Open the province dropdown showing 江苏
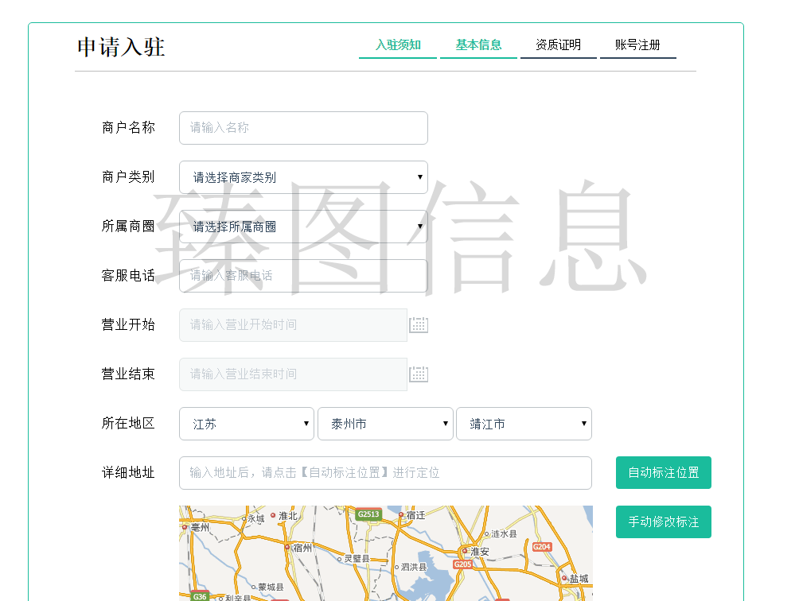This screenshot has width=799, height=601. coord(247,424)
